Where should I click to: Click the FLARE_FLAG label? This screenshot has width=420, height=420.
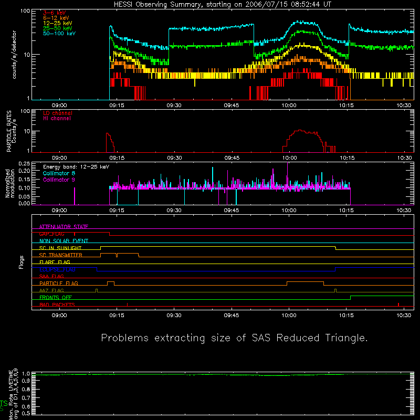55,262
